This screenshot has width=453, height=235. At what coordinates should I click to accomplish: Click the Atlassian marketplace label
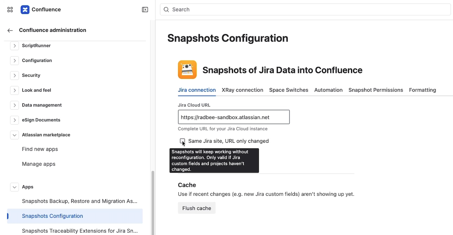pyautogui.click(x=46, y=135)
